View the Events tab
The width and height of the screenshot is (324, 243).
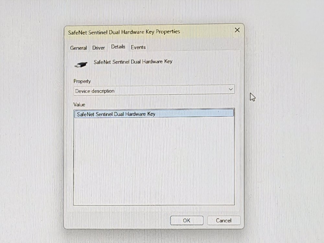click(138, 47)
